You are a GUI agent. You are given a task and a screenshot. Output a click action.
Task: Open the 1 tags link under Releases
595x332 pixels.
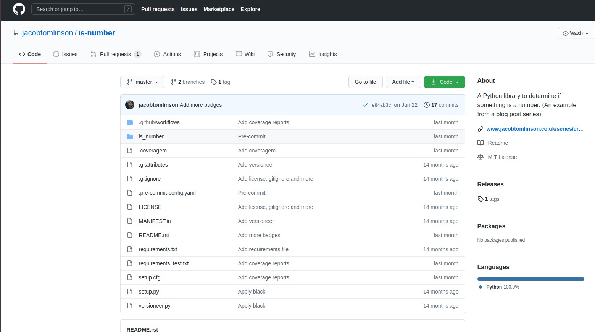489,199
